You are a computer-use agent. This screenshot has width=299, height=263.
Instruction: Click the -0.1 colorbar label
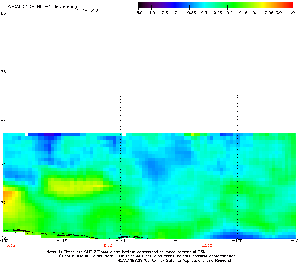(x=254, y=13)
